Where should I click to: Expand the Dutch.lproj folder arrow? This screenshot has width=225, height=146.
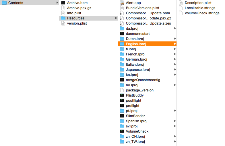tap(175, 39)
